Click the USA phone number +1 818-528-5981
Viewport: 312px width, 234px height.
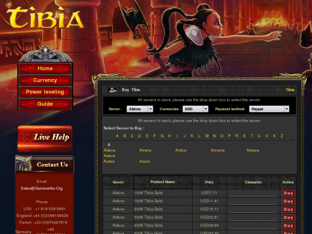click(x=50, y=209)
